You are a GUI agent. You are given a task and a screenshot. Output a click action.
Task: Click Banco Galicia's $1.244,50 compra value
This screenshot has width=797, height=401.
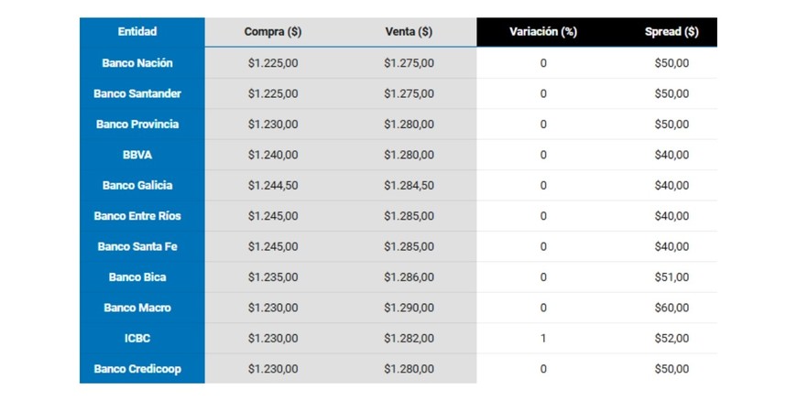[273, 185]
